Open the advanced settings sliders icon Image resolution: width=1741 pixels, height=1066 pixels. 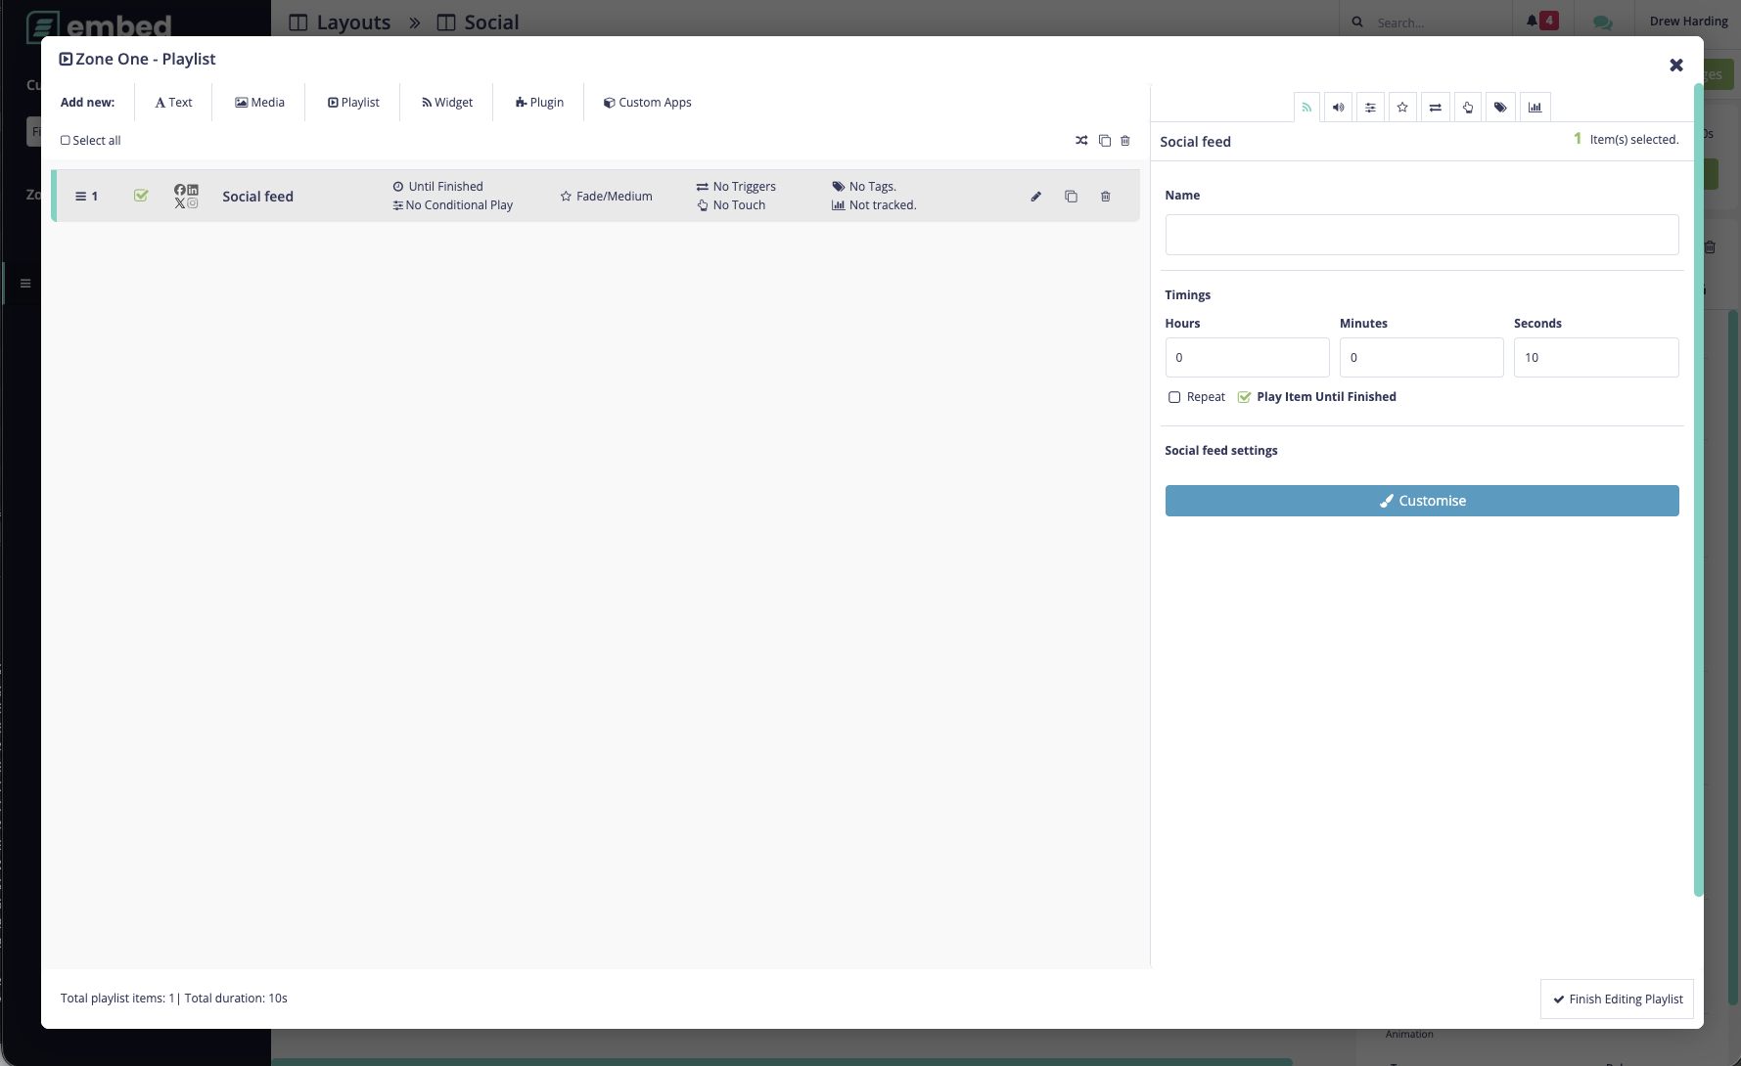(x=1370, y=107)
